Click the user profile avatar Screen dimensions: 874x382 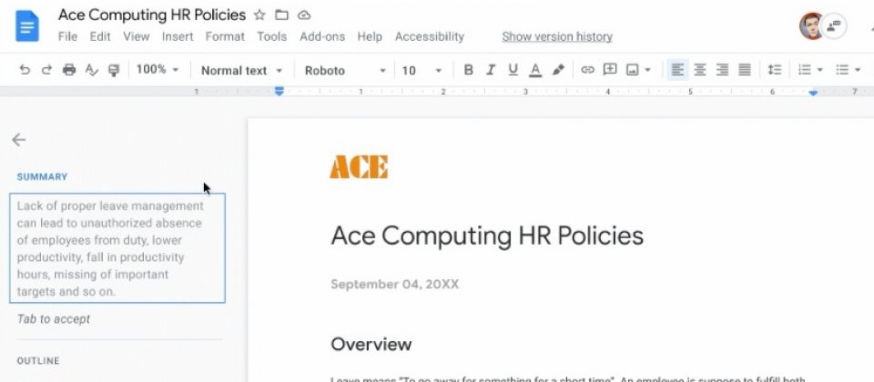point(811,26)
